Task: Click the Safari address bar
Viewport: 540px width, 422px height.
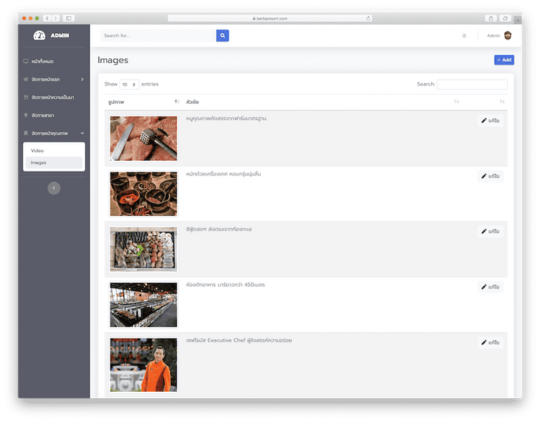Action: (270, 18)
